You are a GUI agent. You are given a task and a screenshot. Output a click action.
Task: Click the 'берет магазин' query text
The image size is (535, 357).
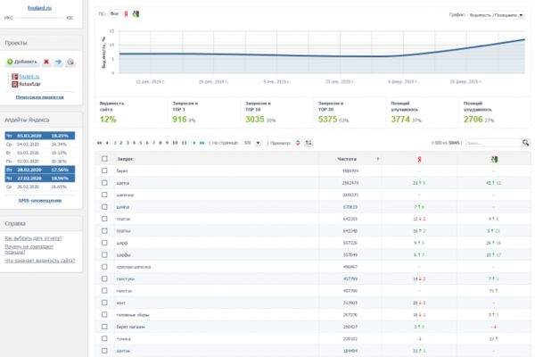(131, 327)
